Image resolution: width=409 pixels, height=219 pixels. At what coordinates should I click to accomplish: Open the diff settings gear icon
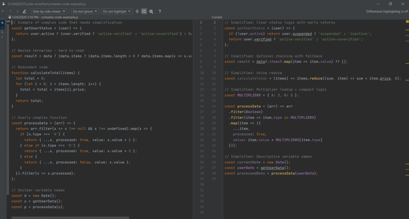[x=151, y=12]
